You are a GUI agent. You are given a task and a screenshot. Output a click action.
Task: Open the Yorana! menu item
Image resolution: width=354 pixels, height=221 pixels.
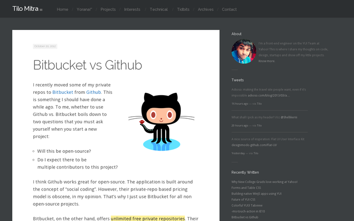point(84,9)
